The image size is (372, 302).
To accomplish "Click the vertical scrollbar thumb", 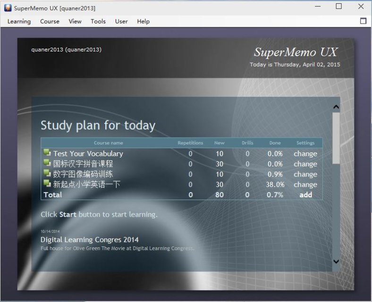I will coord(336,138).
